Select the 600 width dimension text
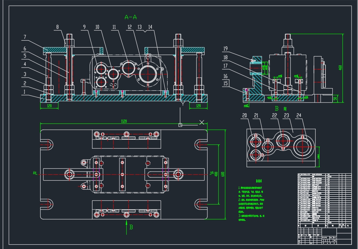 223,174
